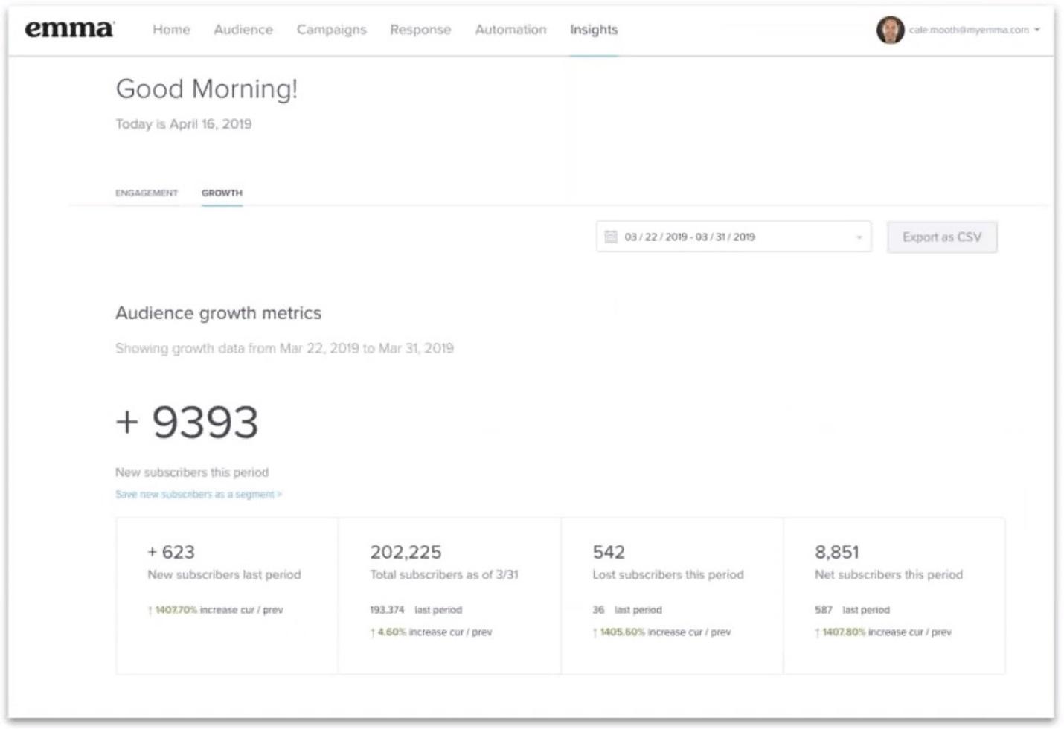Click Export as CSV button
The image size is (1064, 729).
[x=941, y=237]
